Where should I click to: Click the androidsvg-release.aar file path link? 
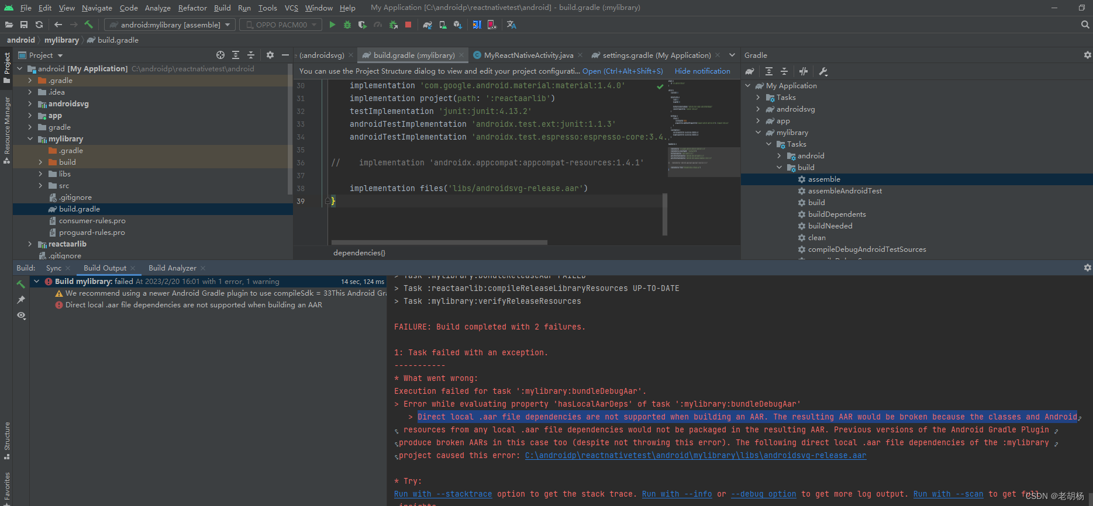point(695,456)
